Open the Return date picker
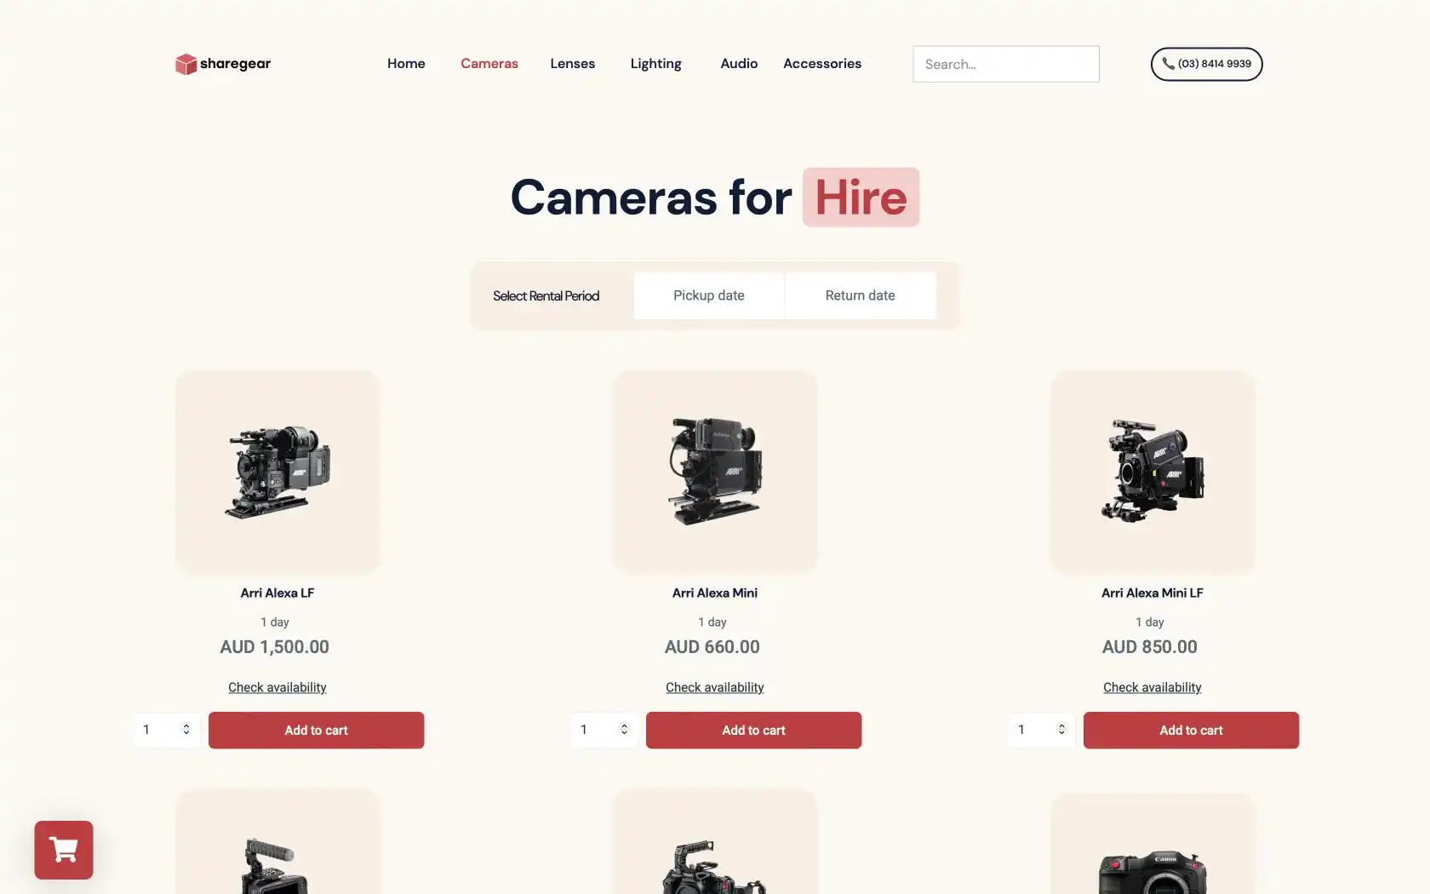This screenshot has height=894, width=1430. (861, 295)
